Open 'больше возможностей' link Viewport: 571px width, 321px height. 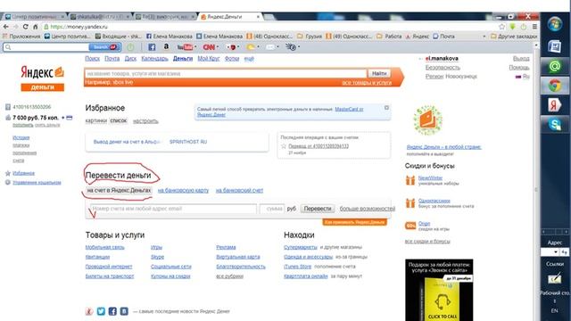368,209
